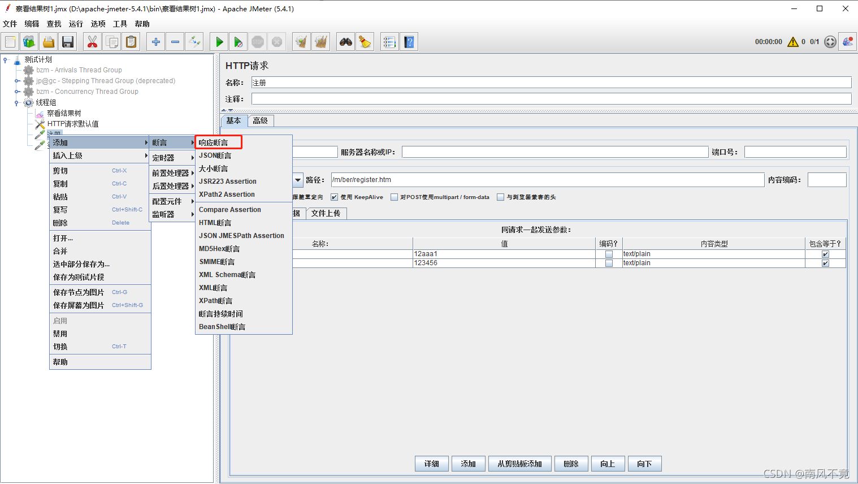This screenshot has width=858, height=484.
Task: Click Start no pauses icon
Action: click(x=239, y=42)
